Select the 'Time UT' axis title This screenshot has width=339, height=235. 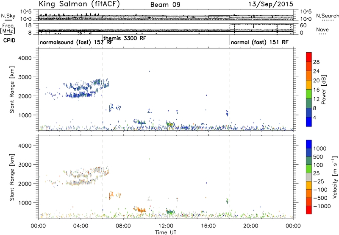click(x=166, y=232)
